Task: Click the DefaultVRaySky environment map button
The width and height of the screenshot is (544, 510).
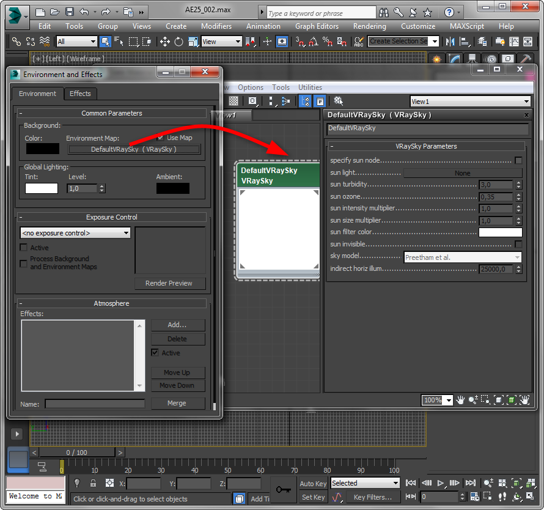Action: tap(133, 149)
